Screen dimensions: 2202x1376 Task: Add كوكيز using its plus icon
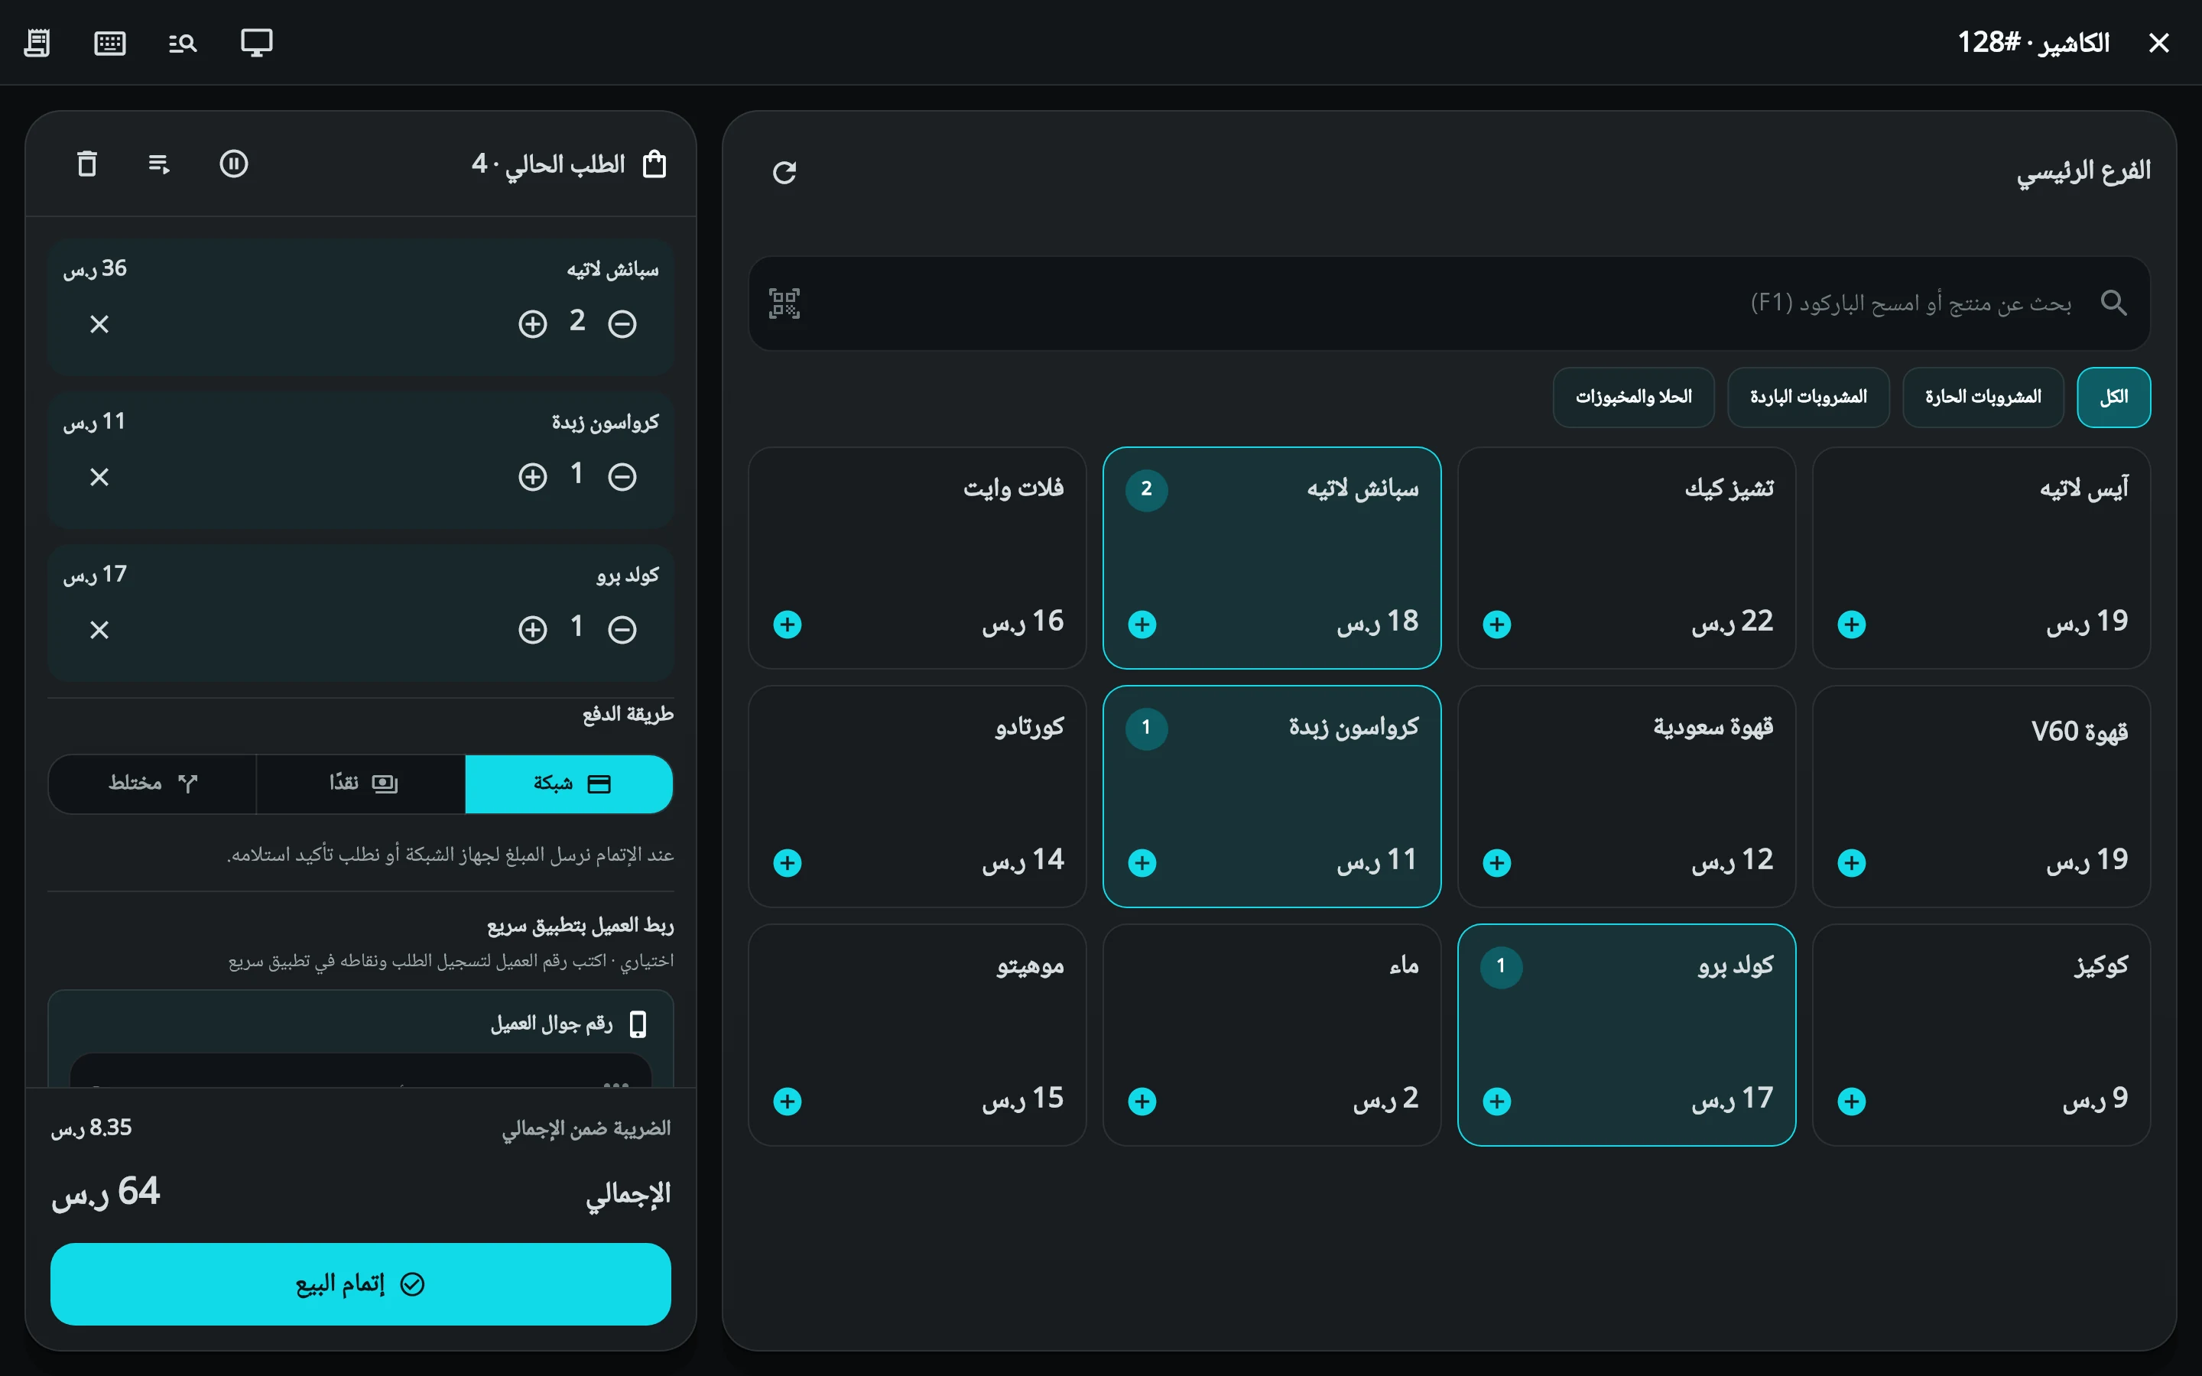click(1852, 1101)
